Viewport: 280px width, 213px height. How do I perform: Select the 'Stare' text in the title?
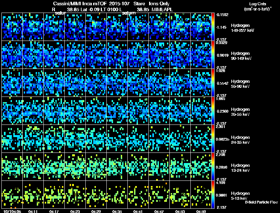[139, 3]
